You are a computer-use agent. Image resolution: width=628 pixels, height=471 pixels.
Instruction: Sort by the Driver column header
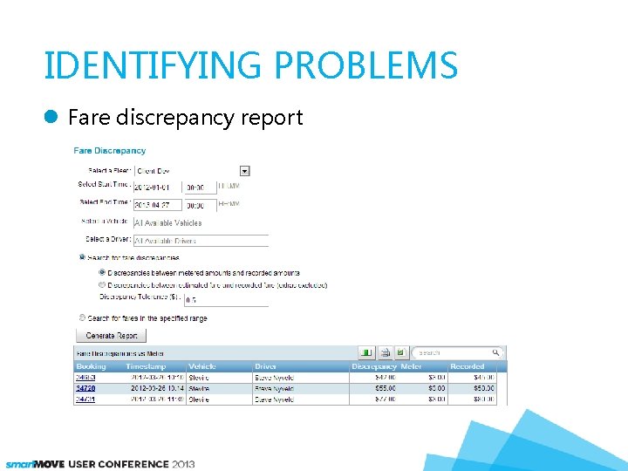265,366
